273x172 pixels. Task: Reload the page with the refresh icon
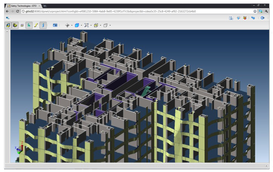(x=17, y=11)
